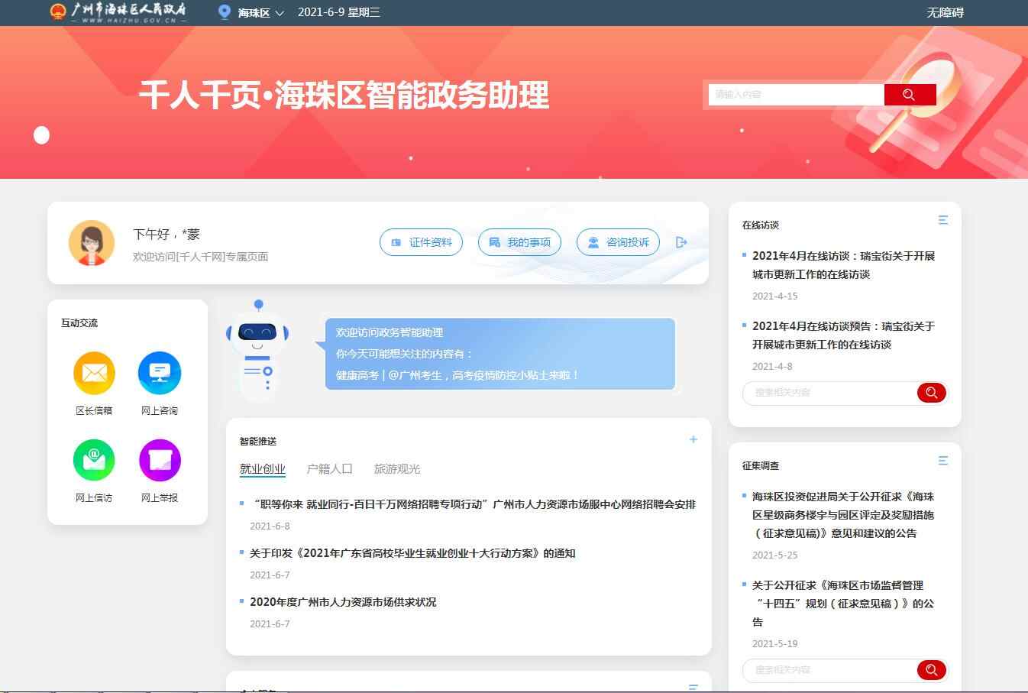Viewport: 1028px width, 693px height.
Task: Open 2020年度广州市人力资源市场供求状况 article link
Action: coord(343,602)
